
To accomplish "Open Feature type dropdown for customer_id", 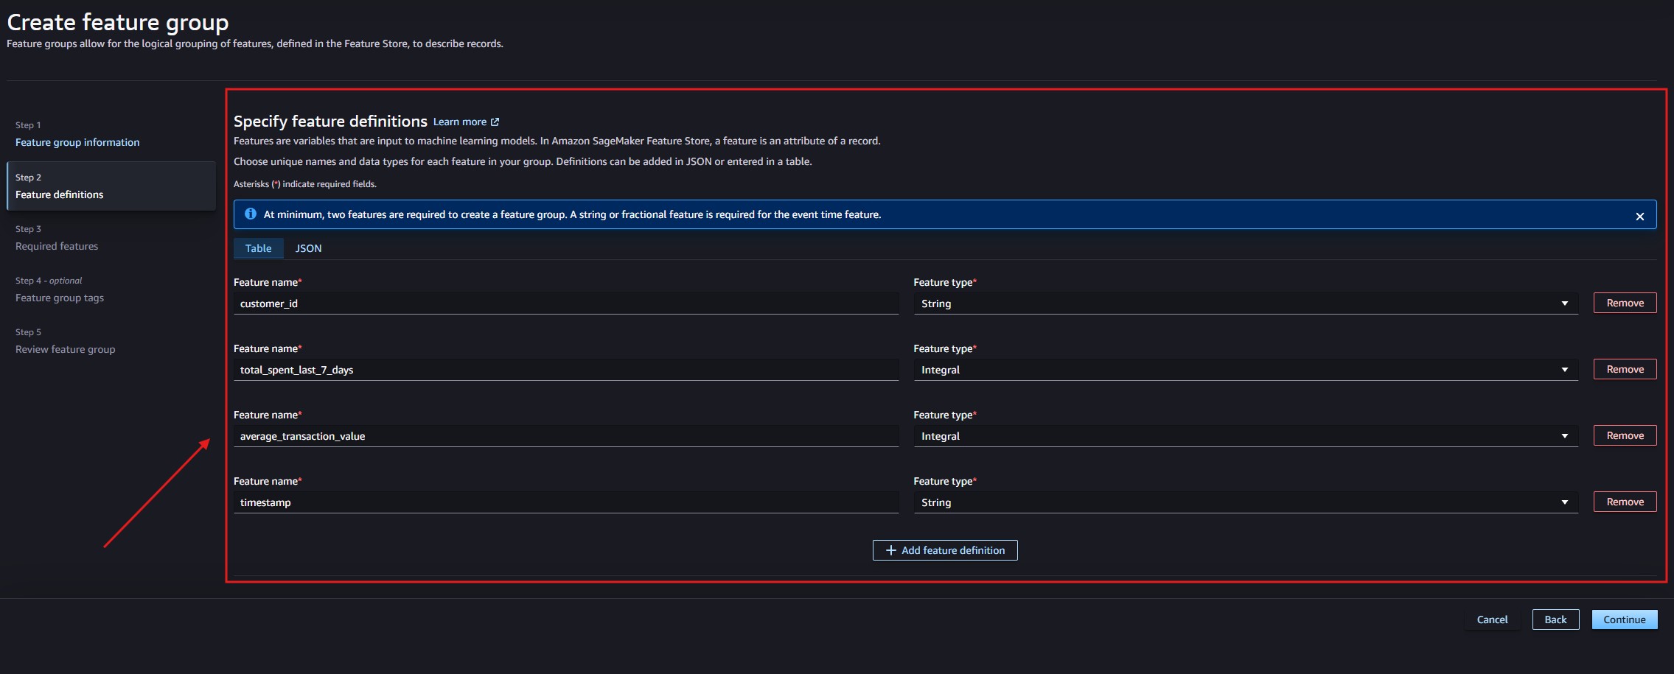I will click(x=1245, y=303).
